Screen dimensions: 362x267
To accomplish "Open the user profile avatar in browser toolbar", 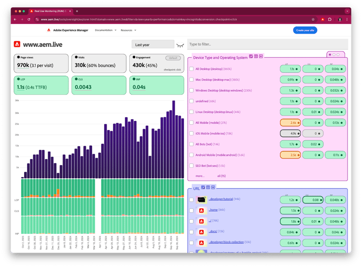I will coord(340,19).
